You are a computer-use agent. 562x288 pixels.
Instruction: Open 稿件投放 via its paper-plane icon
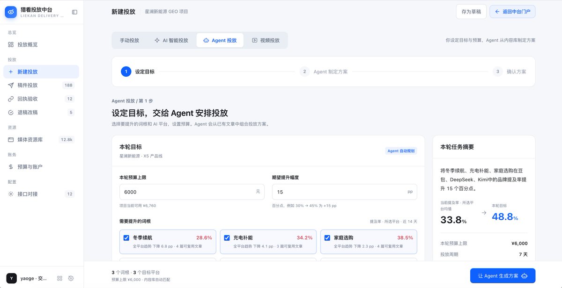coord(11,86)
